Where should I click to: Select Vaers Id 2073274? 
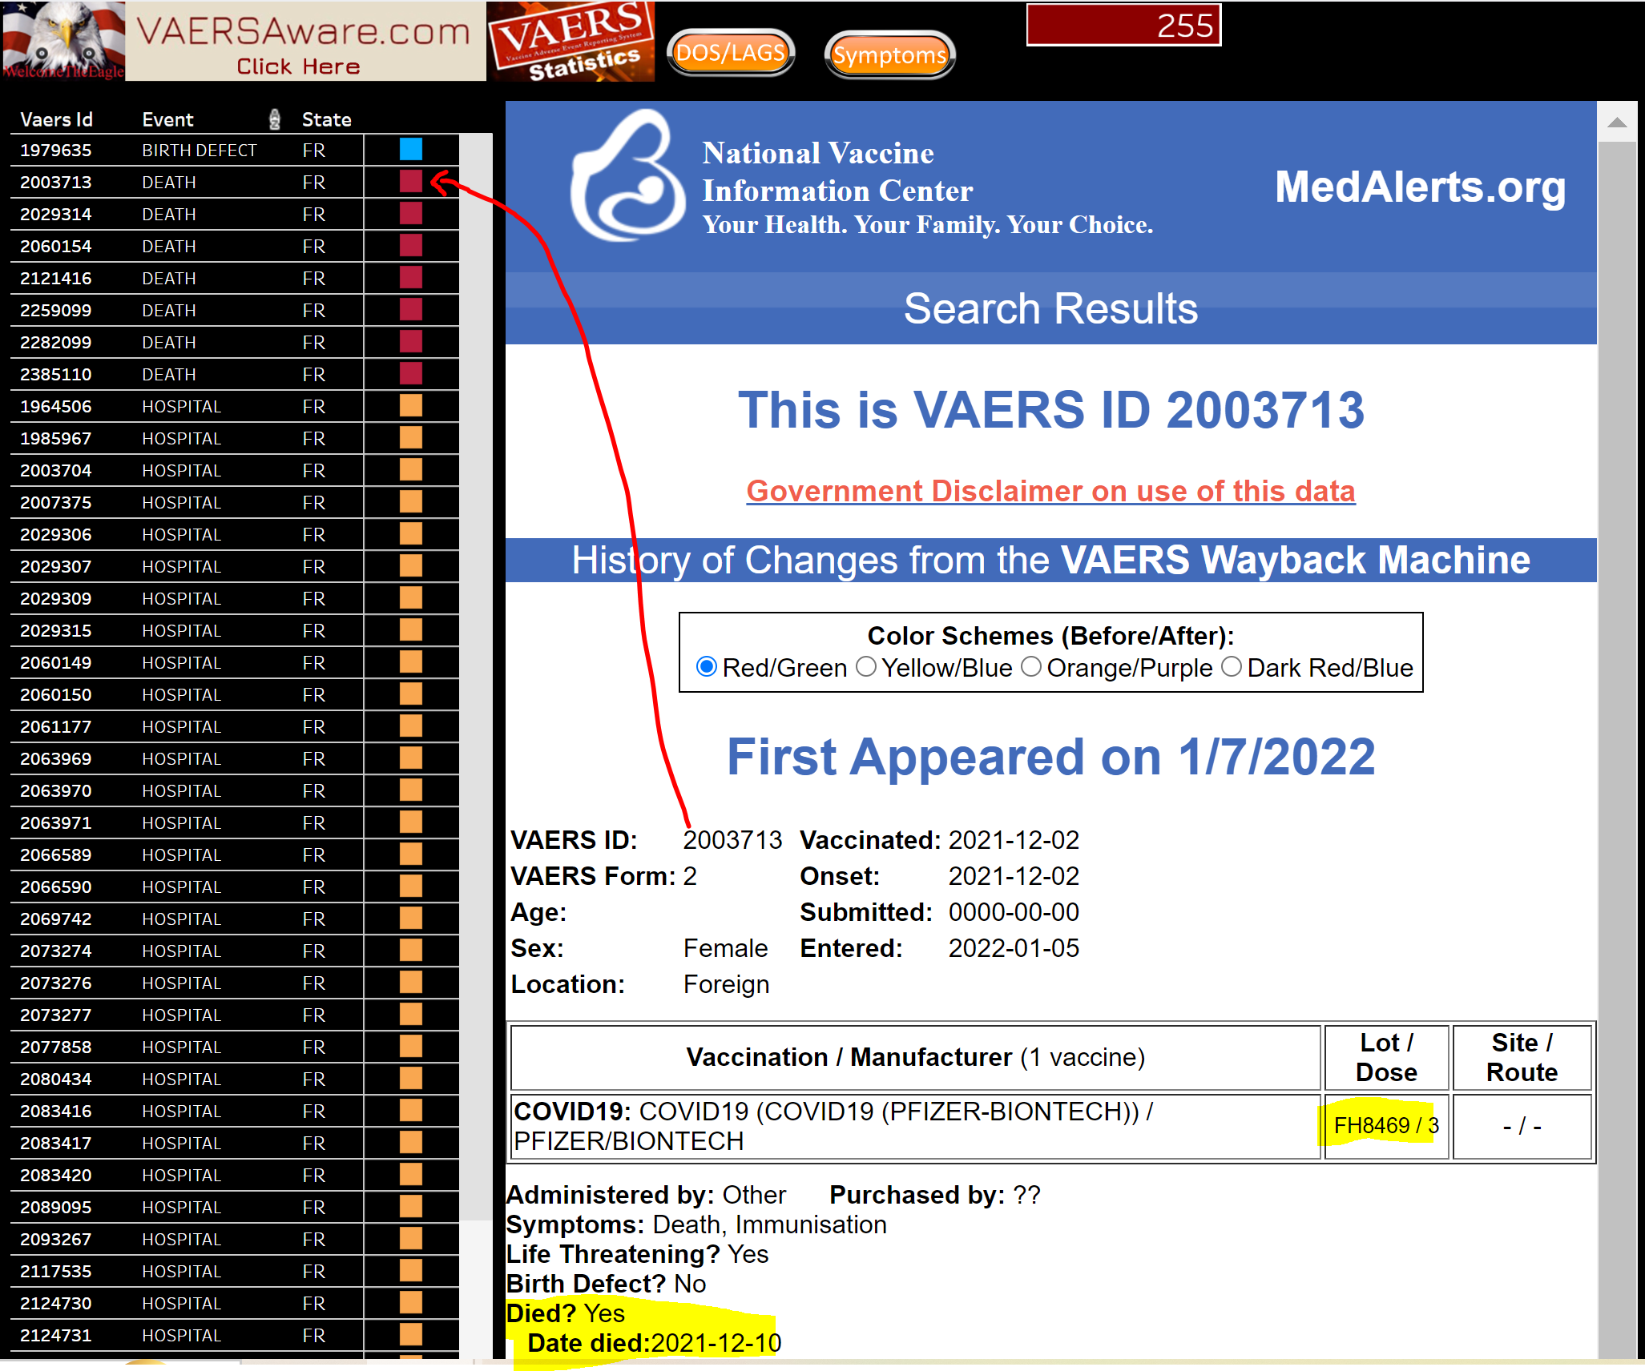click(x=55, y=951)
